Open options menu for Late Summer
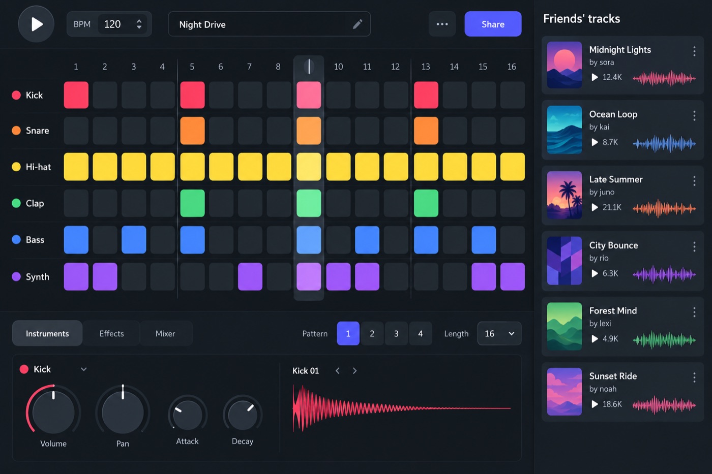The width and height of the screenshot is (712, 474). pyautogui.click(x=694, y=181)
